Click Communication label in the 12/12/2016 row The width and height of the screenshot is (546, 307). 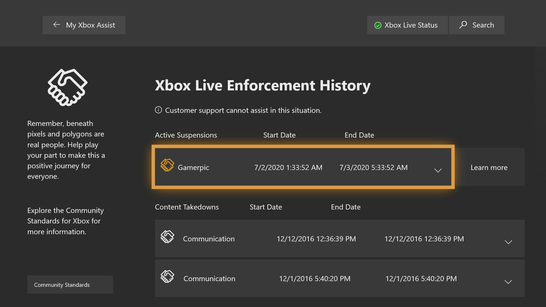tap(209, 239)
